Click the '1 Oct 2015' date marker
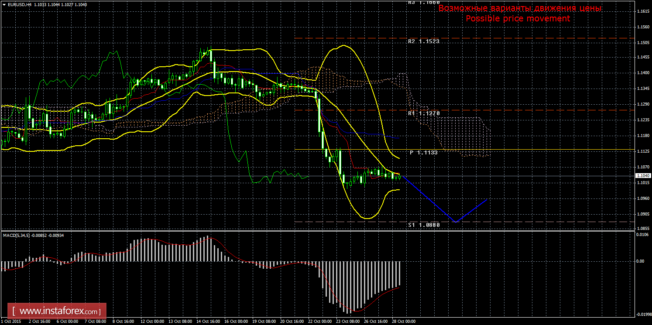Screen dimensions: 652x325 coord(12,322)
